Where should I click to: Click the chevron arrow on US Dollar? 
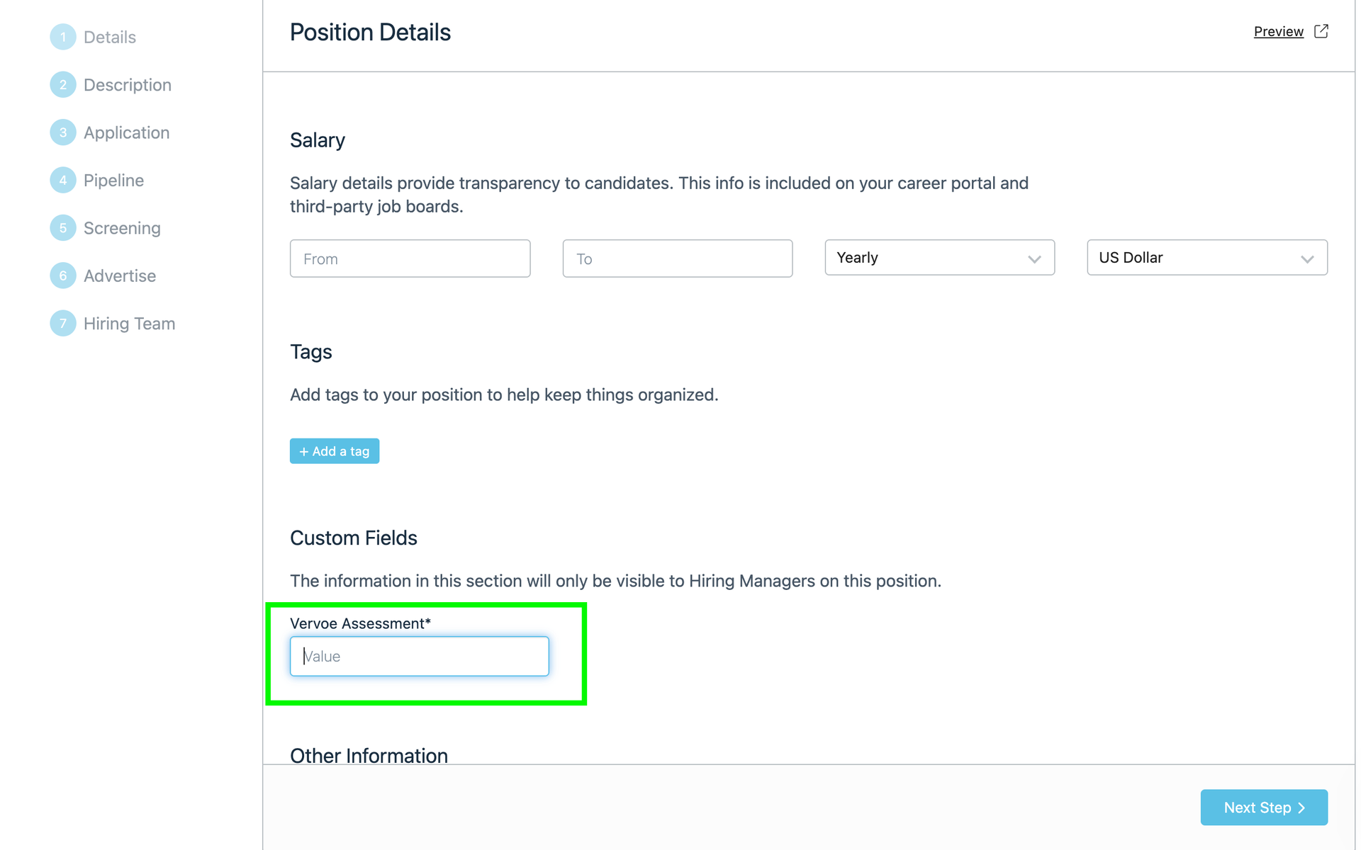[1307, 259]
